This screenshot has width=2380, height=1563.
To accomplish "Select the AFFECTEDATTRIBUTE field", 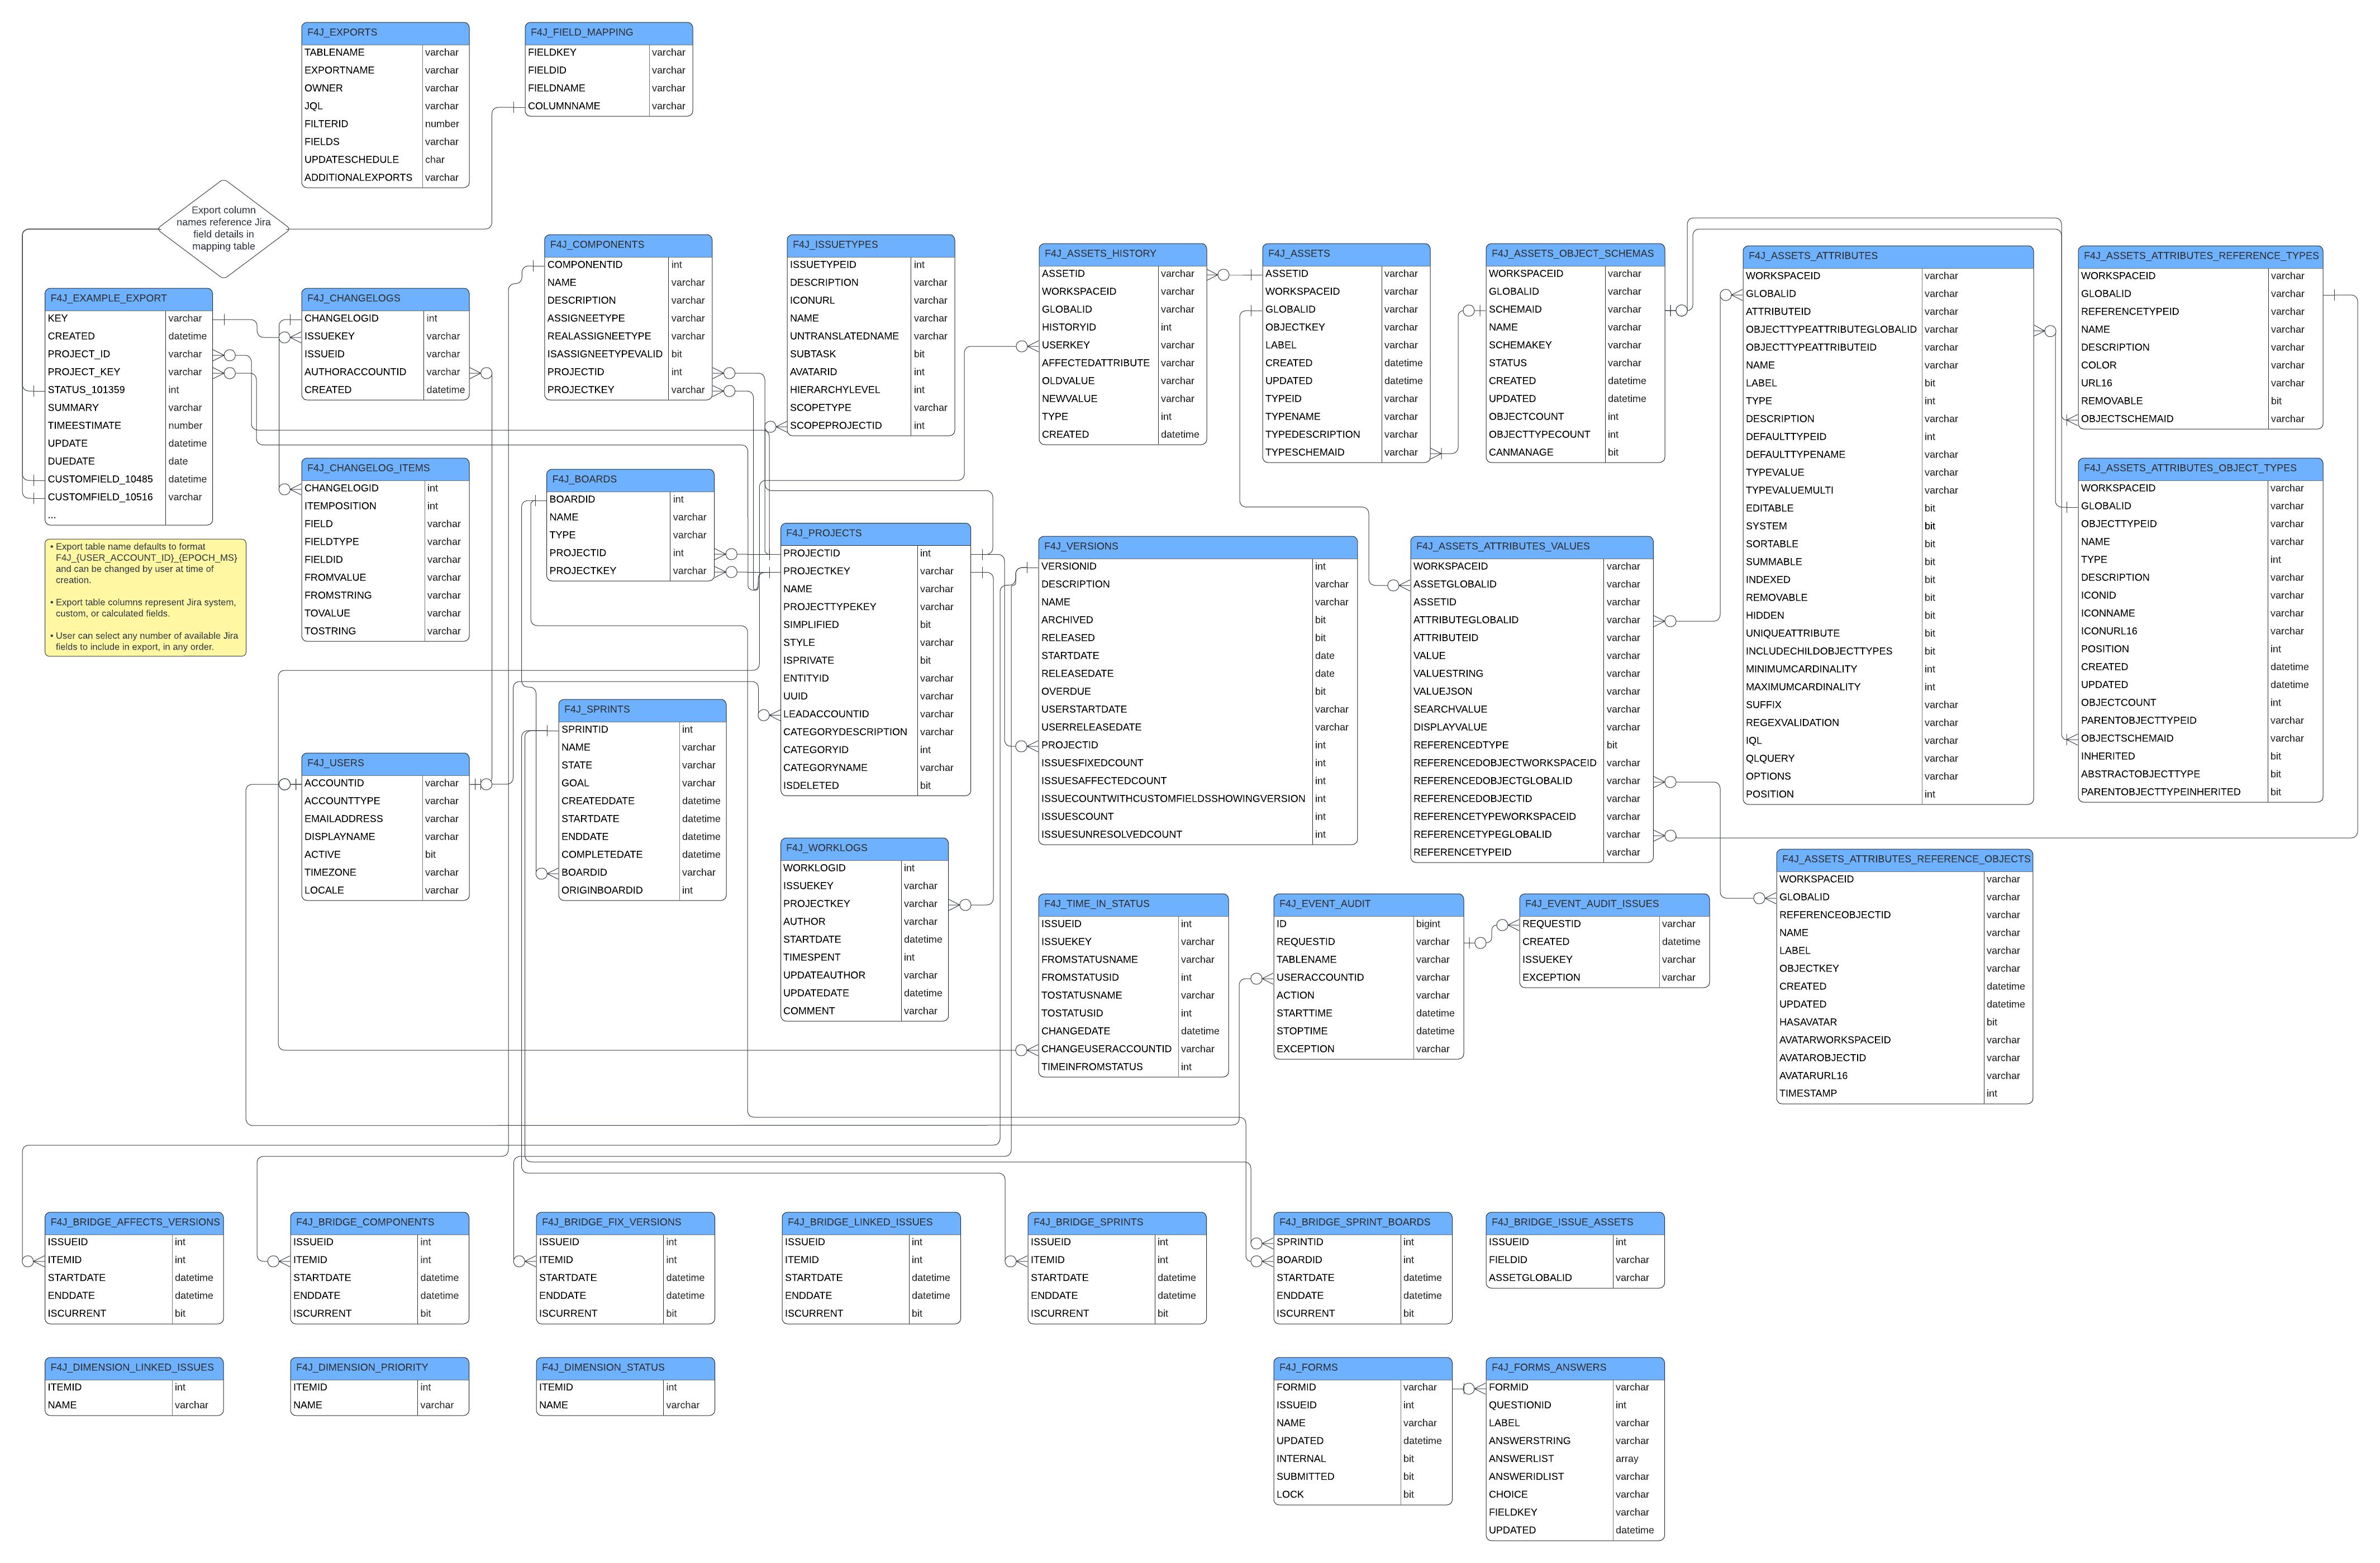I will click(x=1122, y=363).
